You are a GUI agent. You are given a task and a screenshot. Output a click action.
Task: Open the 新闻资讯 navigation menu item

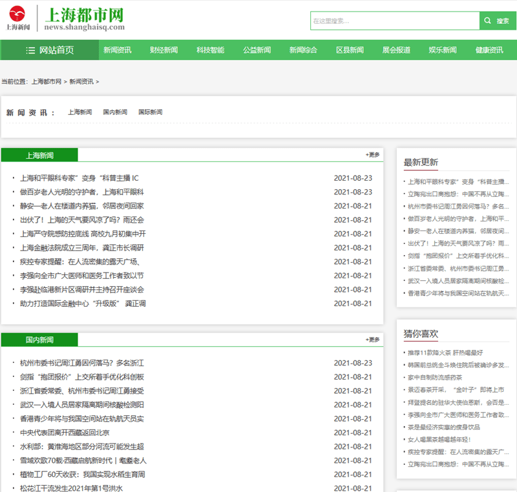point(117,50)
